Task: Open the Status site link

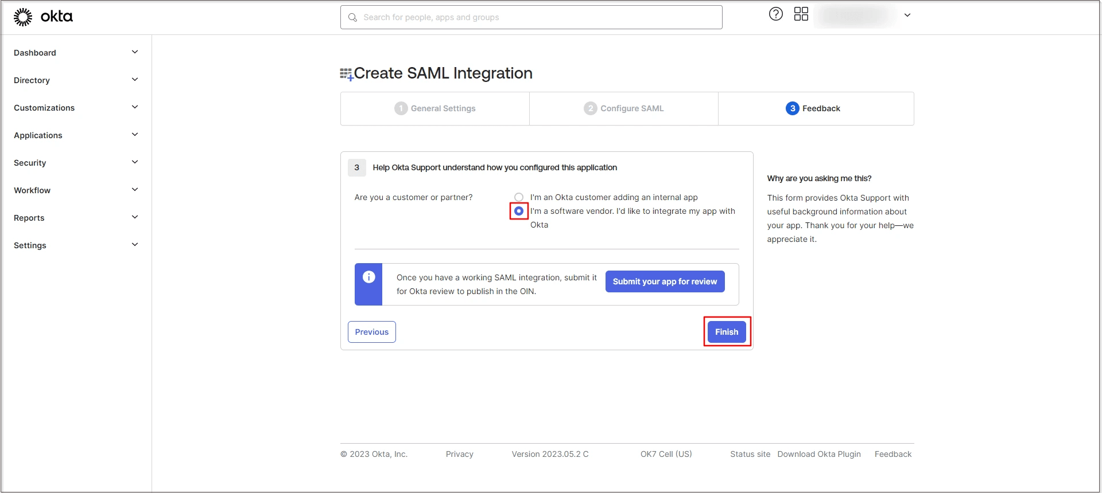Action: pyautogui.click(x=750, y=454)
